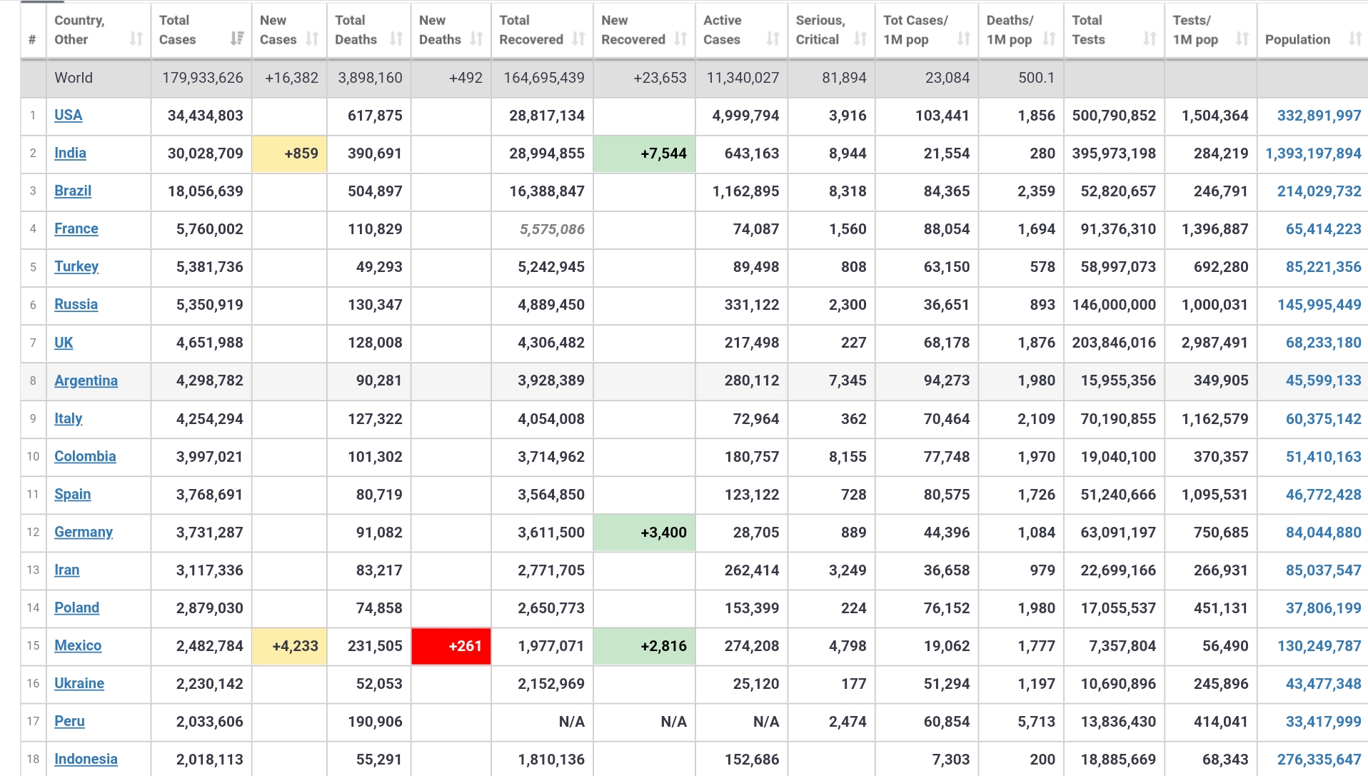The height and width of the screenshot is (776, 1368).
Task: Sort by Tests/1M pop arrows
Action: (x=1242, y=39)
